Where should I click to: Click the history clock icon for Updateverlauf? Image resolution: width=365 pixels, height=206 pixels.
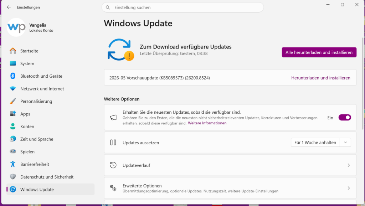113,165
